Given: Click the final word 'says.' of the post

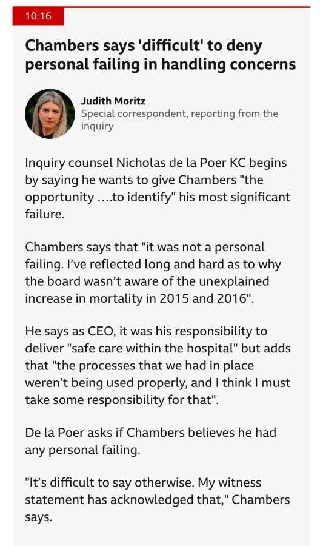Looking at the screenshot, I should tap(39, 517).
